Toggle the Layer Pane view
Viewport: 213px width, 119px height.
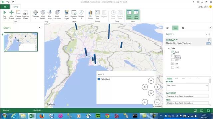click(136, 15)
